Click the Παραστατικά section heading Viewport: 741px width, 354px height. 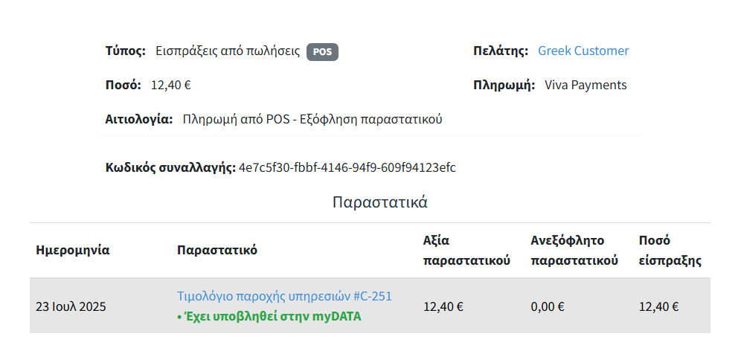380,202
